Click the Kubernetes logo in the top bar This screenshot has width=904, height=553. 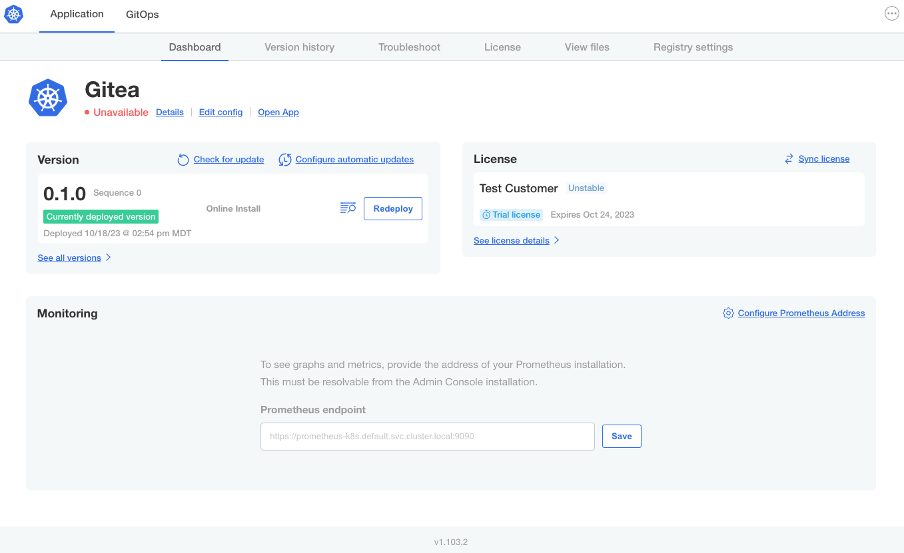pos(13,14)
